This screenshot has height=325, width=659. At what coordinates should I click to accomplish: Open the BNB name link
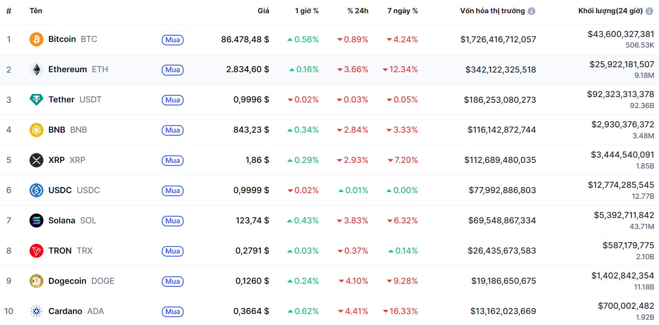click(x=68, y=130)
